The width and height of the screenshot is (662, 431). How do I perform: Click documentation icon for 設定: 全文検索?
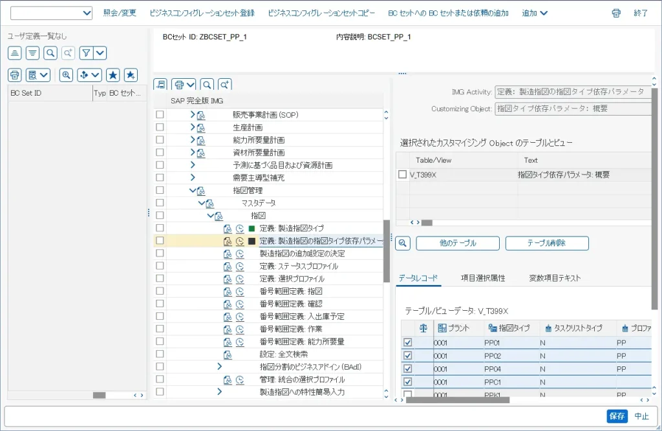(x=228, y=355)
